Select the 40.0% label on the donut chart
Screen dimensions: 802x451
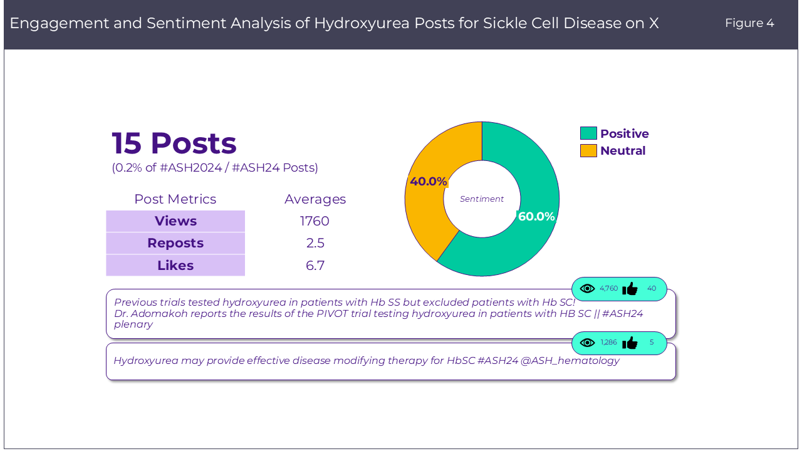429,182
